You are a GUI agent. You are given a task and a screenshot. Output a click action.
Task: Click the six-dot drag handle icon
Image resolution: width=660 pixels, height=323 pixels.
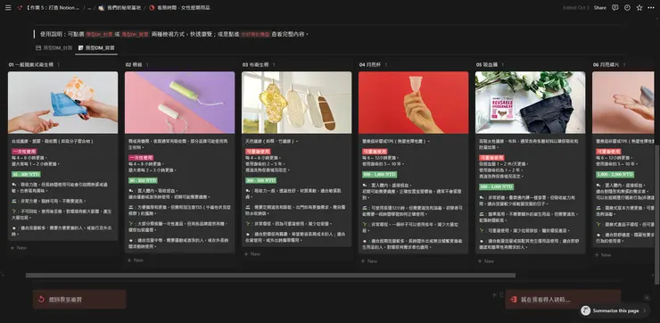(501, 294)
